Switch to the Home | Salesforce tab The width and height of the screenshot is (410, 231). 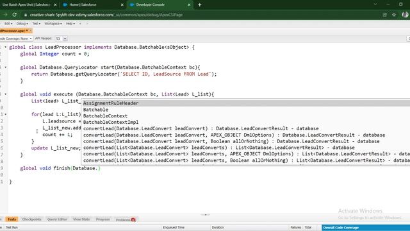(92, 4)
